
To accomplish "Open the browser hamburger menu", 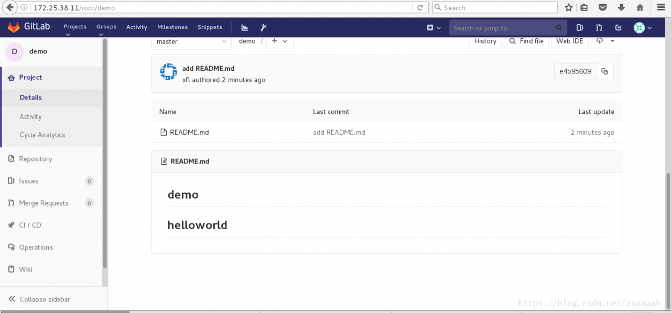I will [661, 7].
